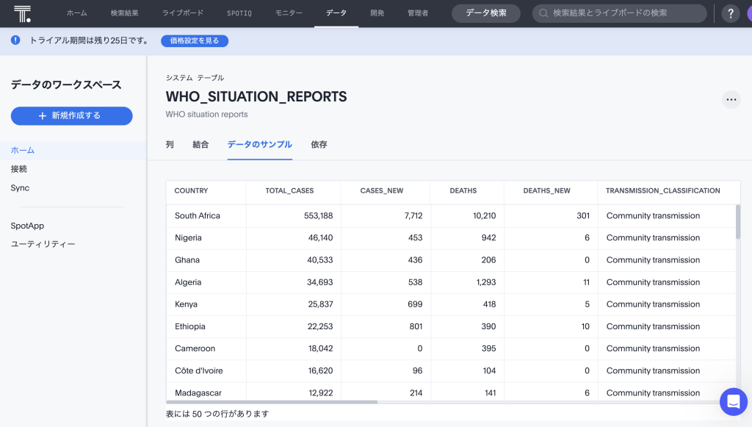The width and height of the screenshot is (752, 427).
Task: Go to the SPOTIQ menu item
Action: 239,13
